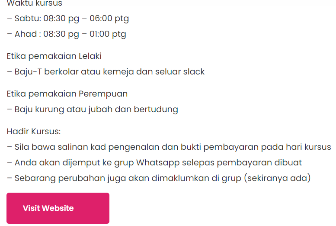Click the Sila bawa salinan kad pengenalan line
The width and height of the screenshot is (336, 226).
coord(169,147)
